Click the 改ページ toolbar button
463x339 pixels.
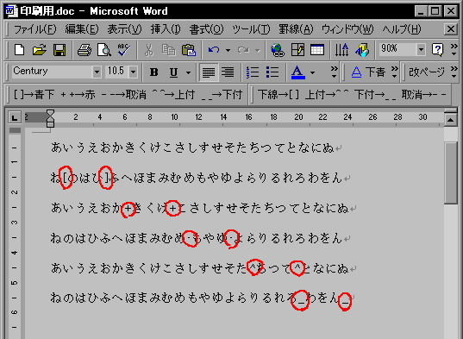[x=427, y=72]
